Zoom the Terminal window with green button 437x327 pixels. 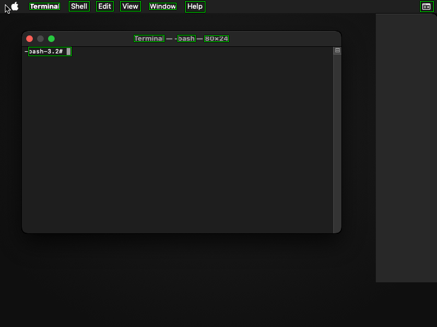[51, 39]
